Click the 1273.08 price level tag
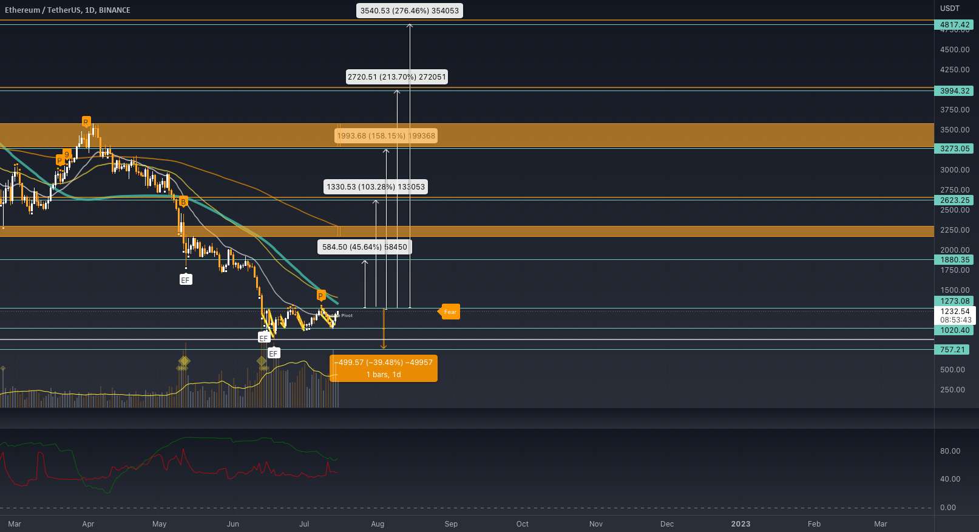This screenshot has height=532, width=979. coord(954,301)
